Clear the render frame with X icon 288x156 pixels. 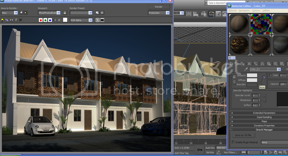coord(21,20)
